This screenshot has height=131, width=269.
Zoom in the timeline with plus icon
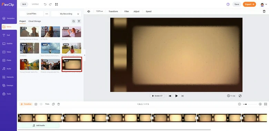pyautogui.click(x=260, y=104)
